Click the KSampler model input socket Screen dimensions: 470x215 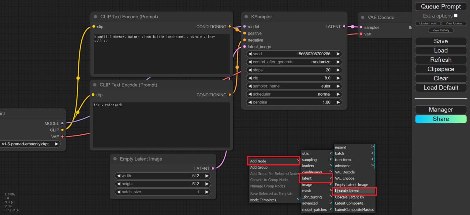pyautogui.click(x=244, y=27)
